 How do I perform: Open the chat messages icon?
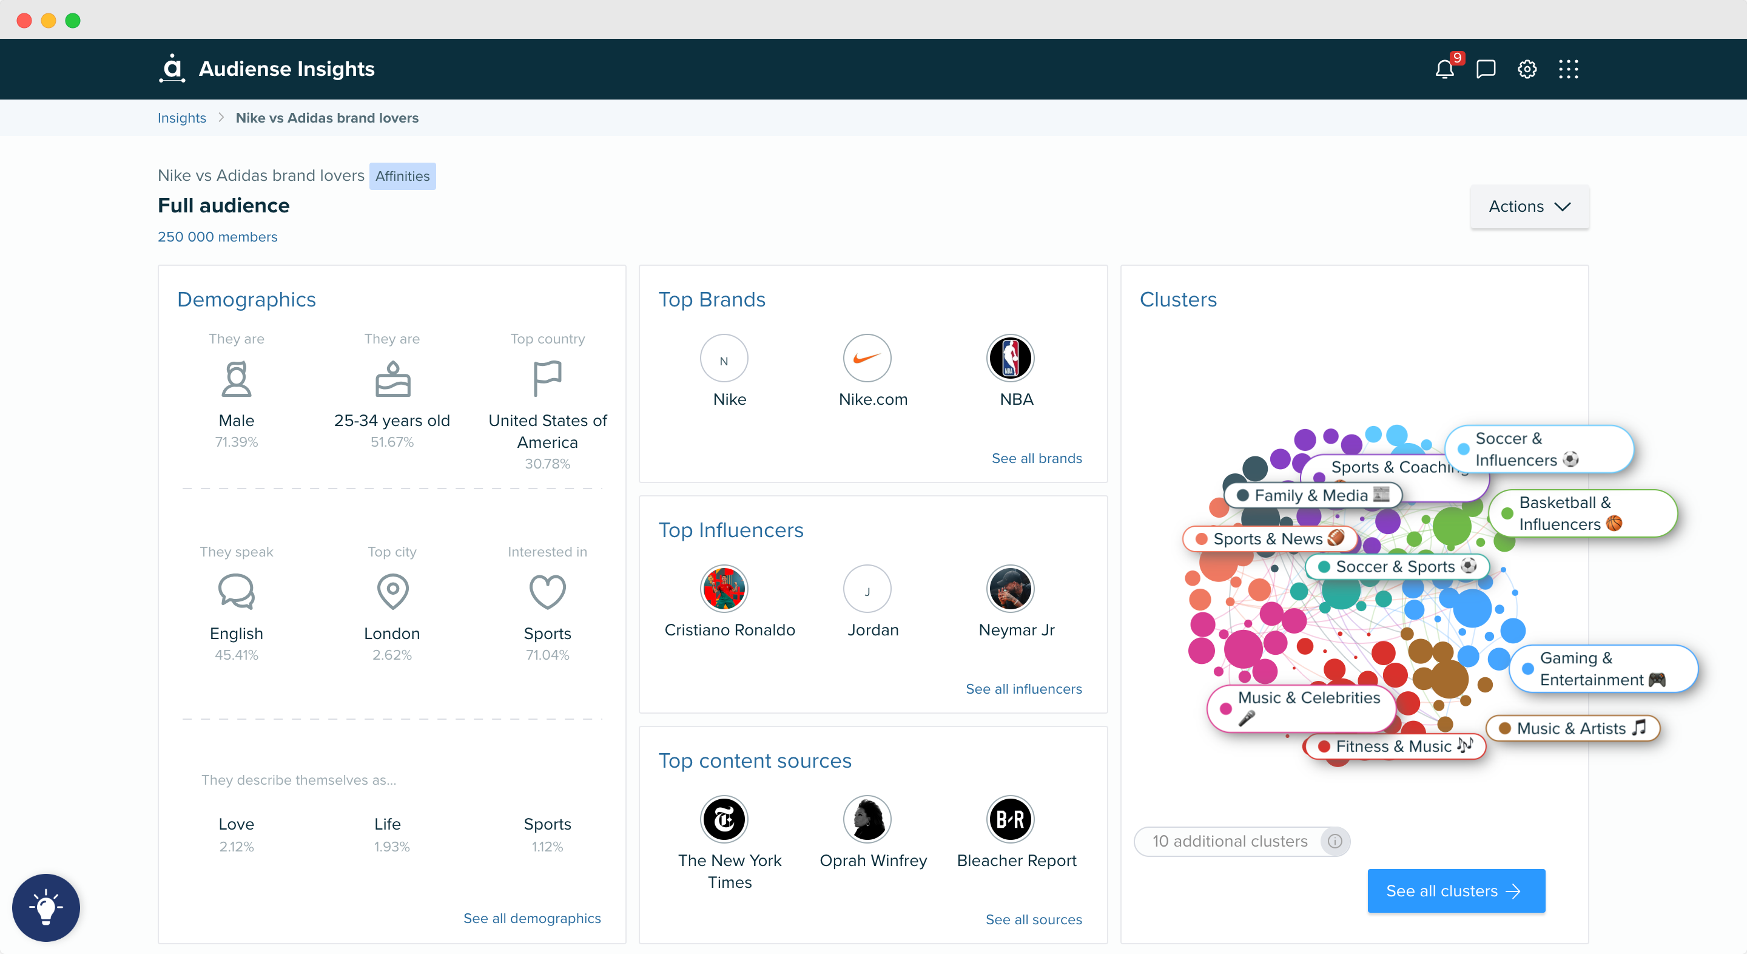(x=1486, y=69)
